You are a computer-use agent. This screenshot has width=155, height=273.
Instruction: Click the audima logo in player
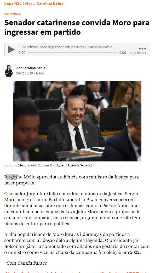point(138,53)
